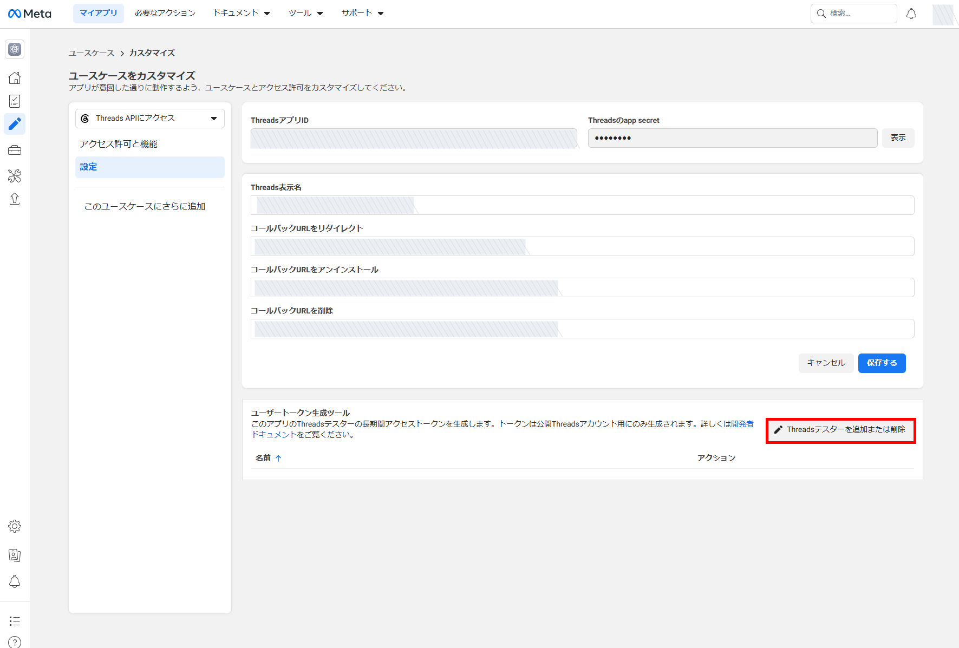The width and height of the screenshot is (959, 648).
Task: Click the 名前 column header
Action: coord(263,458)
